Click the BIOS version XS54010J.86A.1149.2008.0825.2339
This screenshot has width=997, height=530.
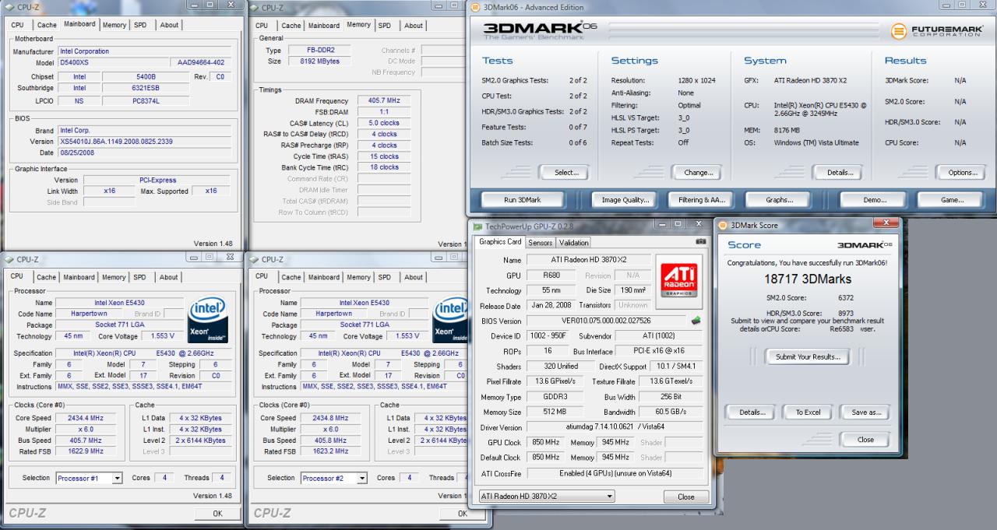click(x=144, y=142)
